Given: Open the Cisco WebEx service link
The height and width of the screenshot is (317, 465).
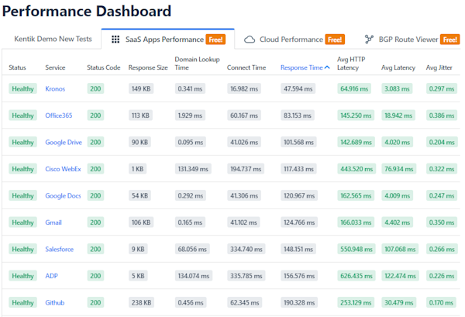Looking at the screenshot, I should 63,169.
